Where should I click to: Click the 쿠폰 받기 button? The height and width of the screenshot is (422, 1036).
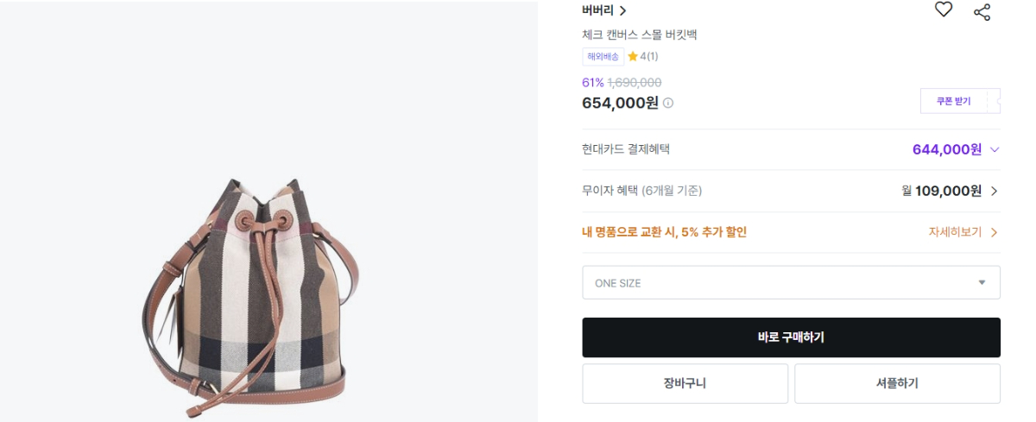[x=954, y=101]
